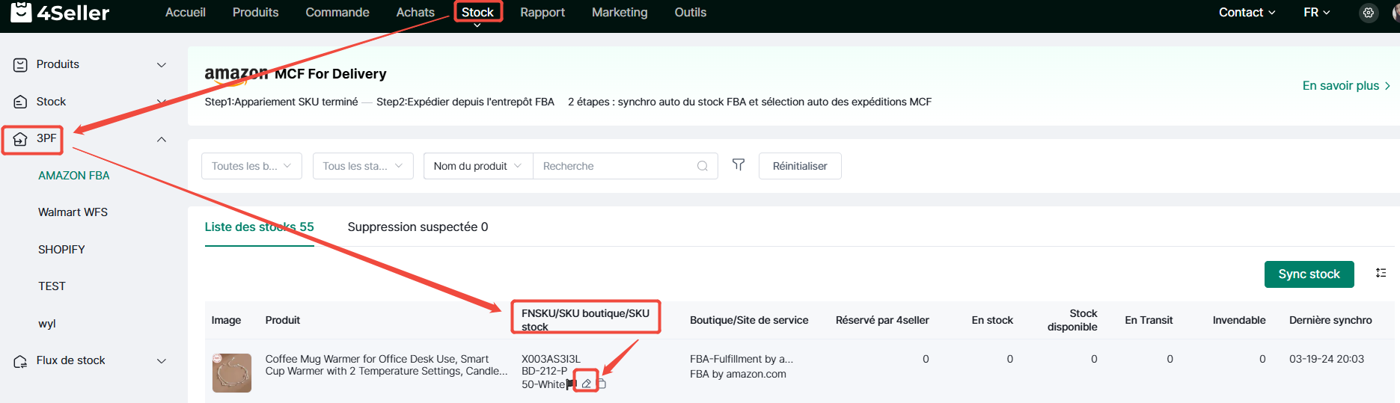This screenshot has width=1400, height=403.
Task: Click FBA by amazon.com text
Action: point(738,375)
